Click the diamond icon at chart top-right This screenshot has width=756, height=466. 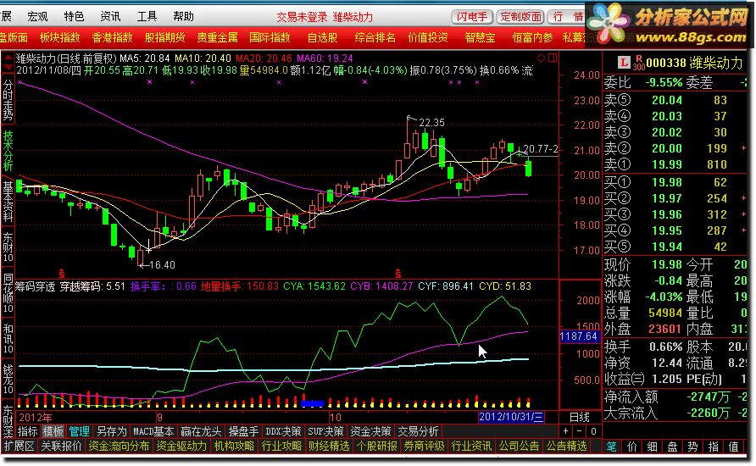541,58
